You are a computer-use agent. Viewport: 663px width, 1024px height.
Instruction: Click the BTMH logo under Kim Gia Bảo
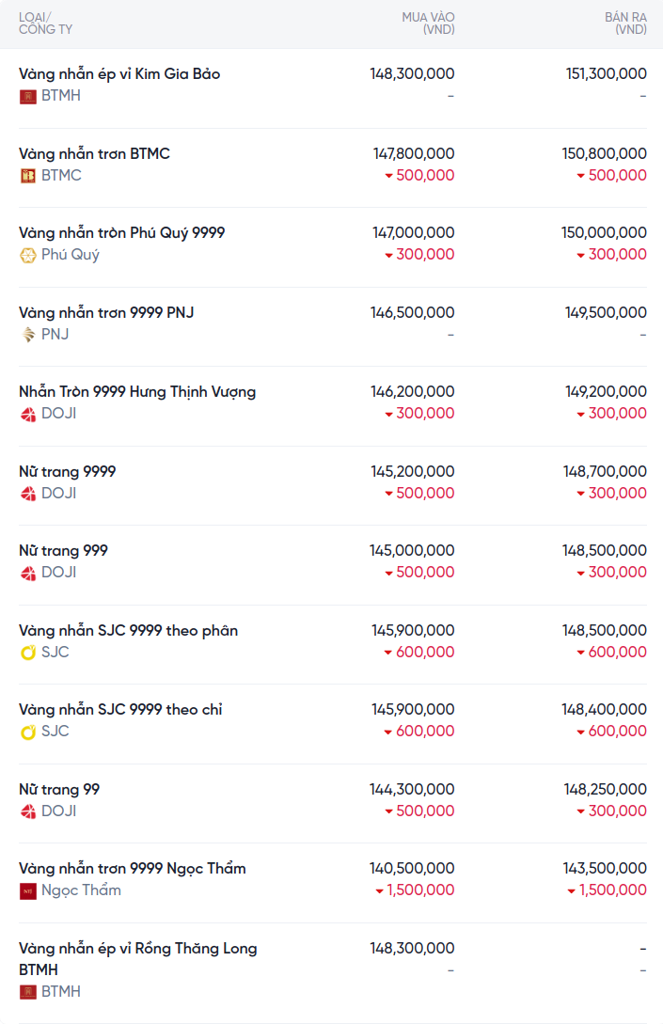pos(28,96)
